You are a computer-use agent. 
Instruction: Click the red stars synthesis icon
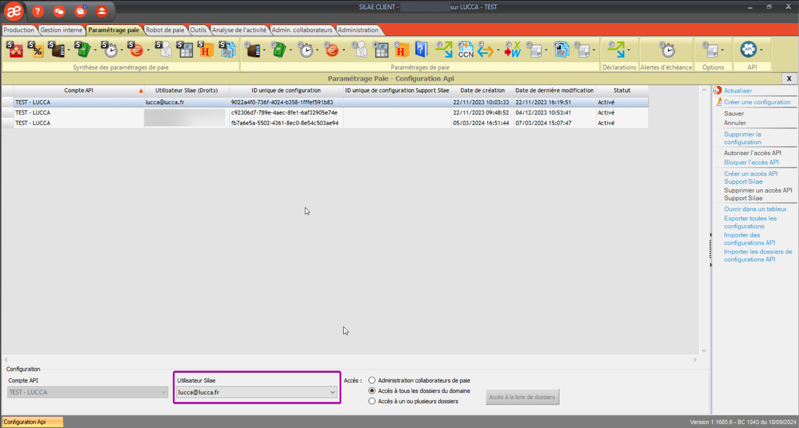coord(14,49)
